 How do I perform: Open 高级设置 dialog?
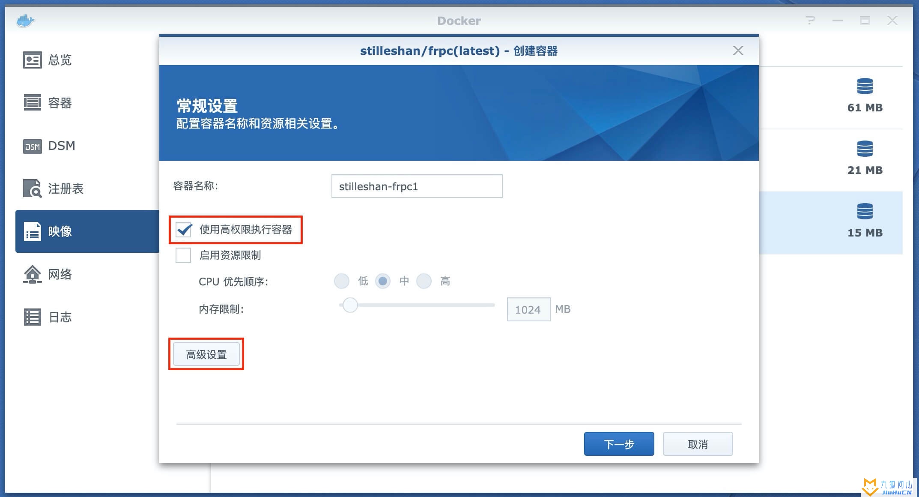tap(206, 354)
